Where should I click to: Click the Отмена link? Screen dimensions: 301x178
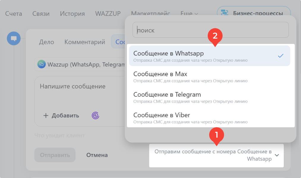click(97, 155)
